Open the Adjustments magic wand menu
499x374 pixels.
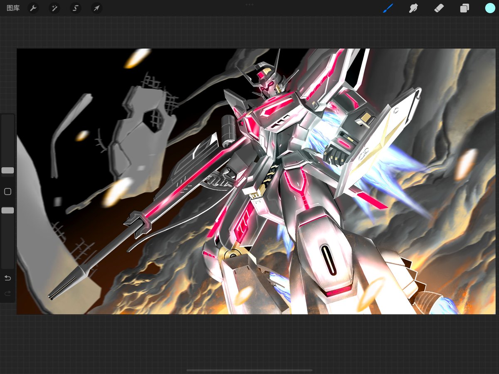click(x=54, y=8)
